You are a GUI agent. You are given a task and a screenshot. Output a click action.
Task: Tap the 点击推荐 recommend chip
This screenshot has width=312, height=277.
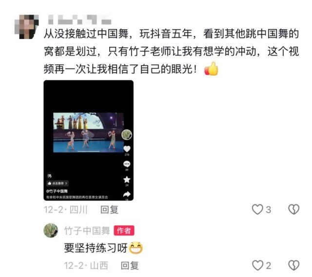pos(58,183)
